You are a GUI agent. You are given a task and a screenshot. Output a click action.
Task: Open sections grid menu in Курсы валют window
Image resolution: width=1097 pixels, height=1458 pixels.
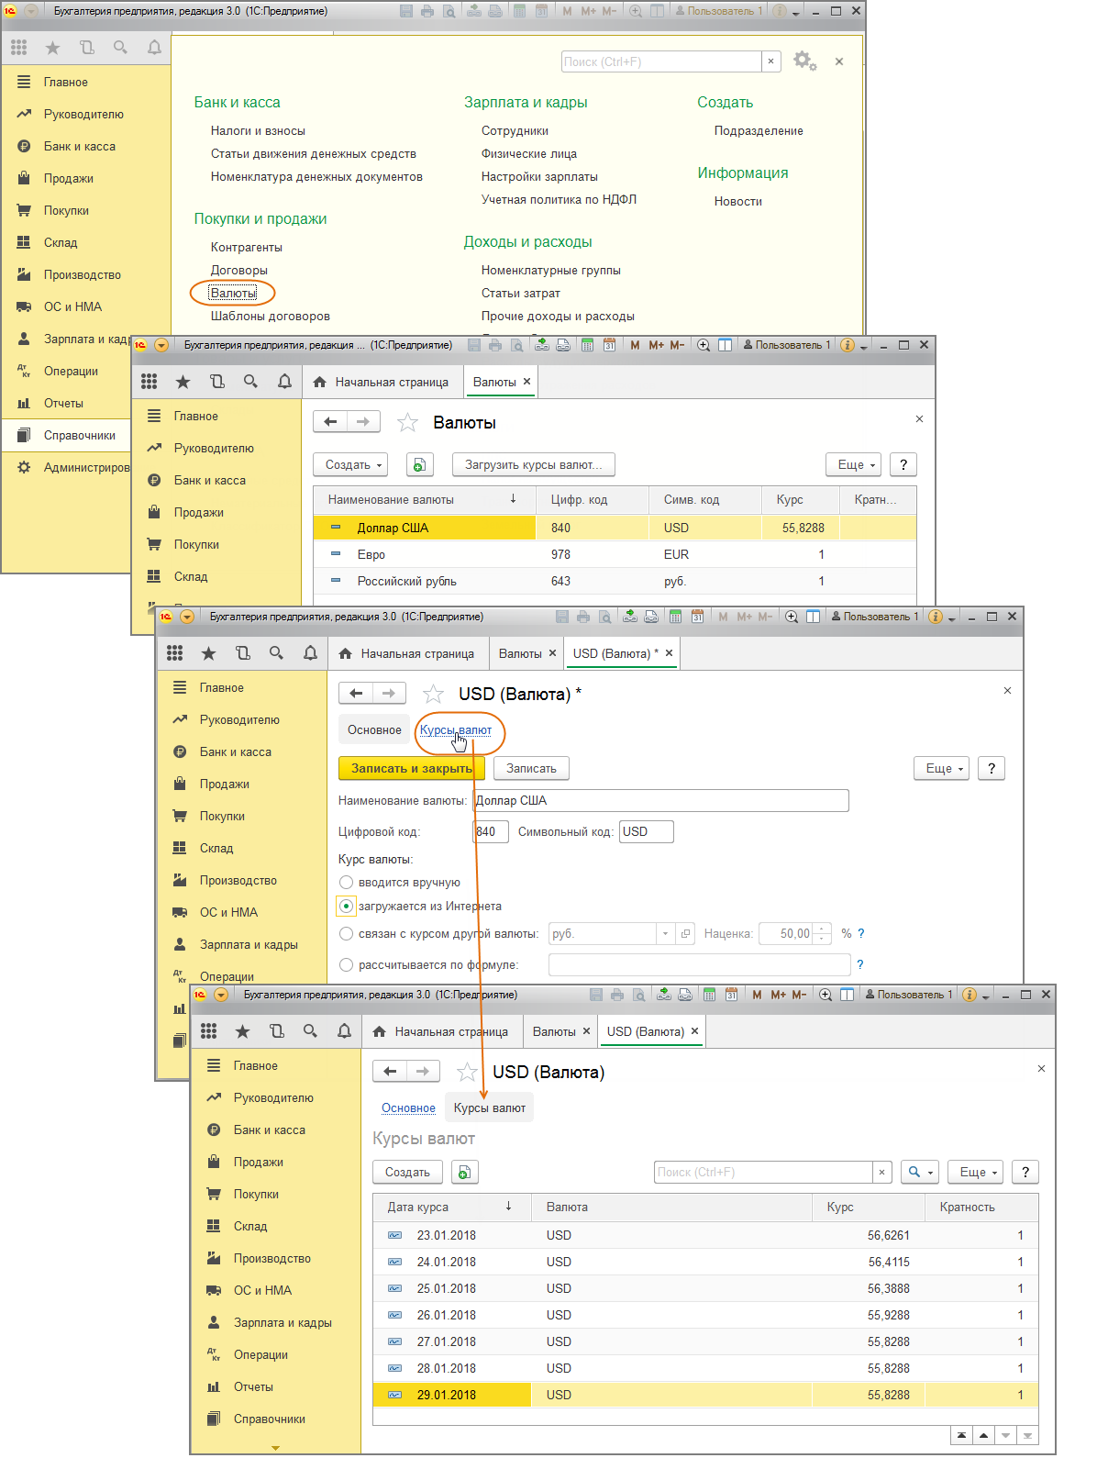tap(209, 1031)
